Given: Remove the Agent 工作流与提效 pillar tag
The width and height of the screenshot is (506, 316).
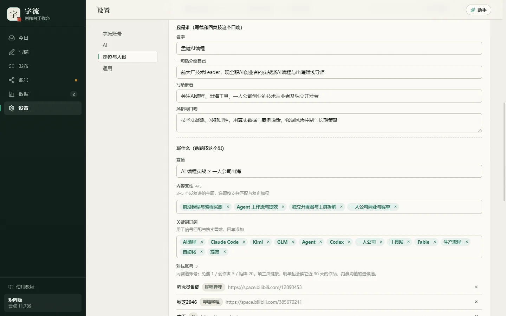Looking at the screenshot, I should click(x=283, y=207).
